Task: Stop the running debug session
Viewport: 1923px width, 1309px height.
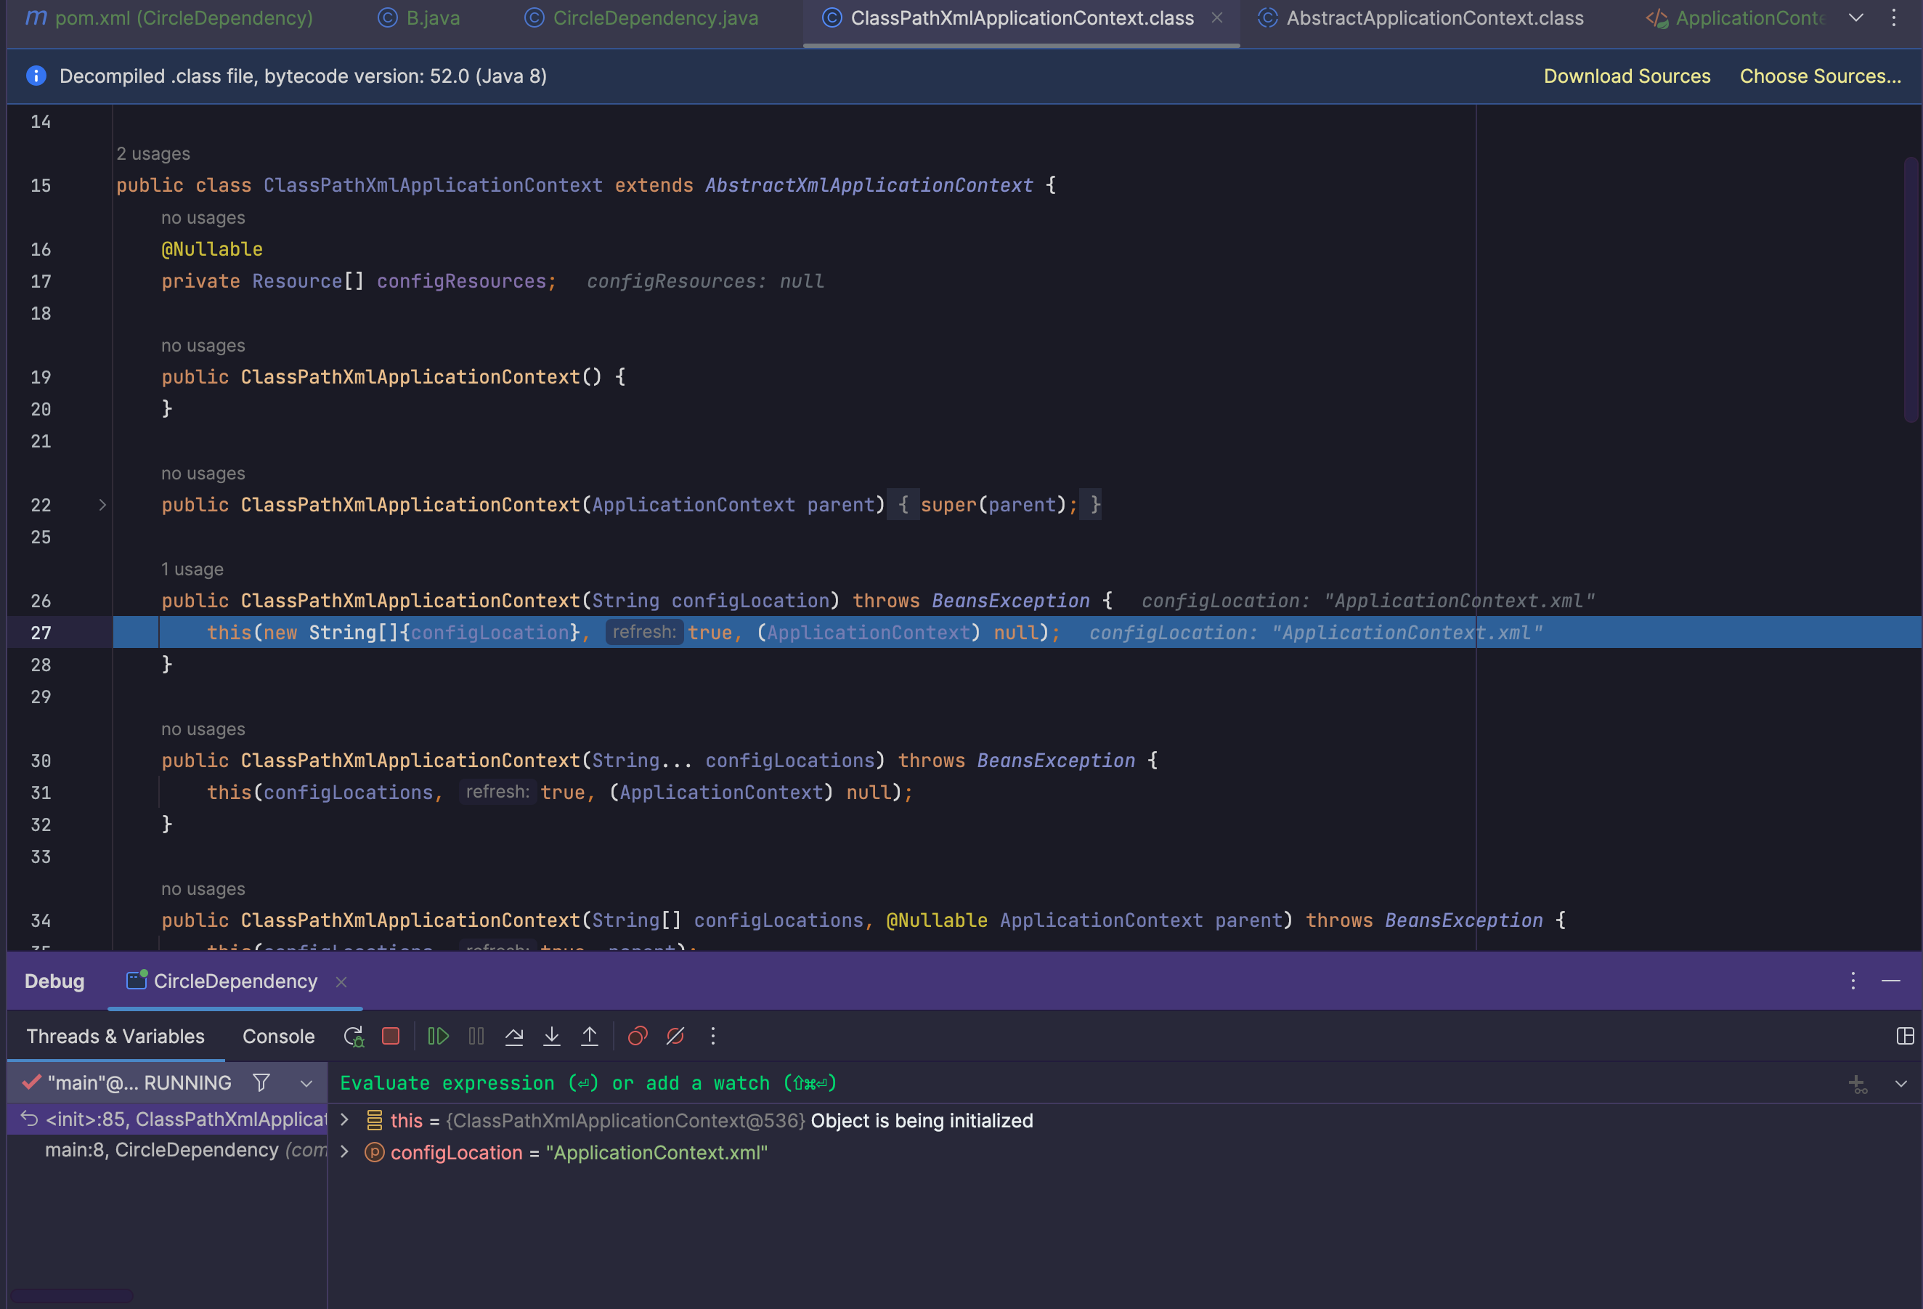Action: [391, 1036]
